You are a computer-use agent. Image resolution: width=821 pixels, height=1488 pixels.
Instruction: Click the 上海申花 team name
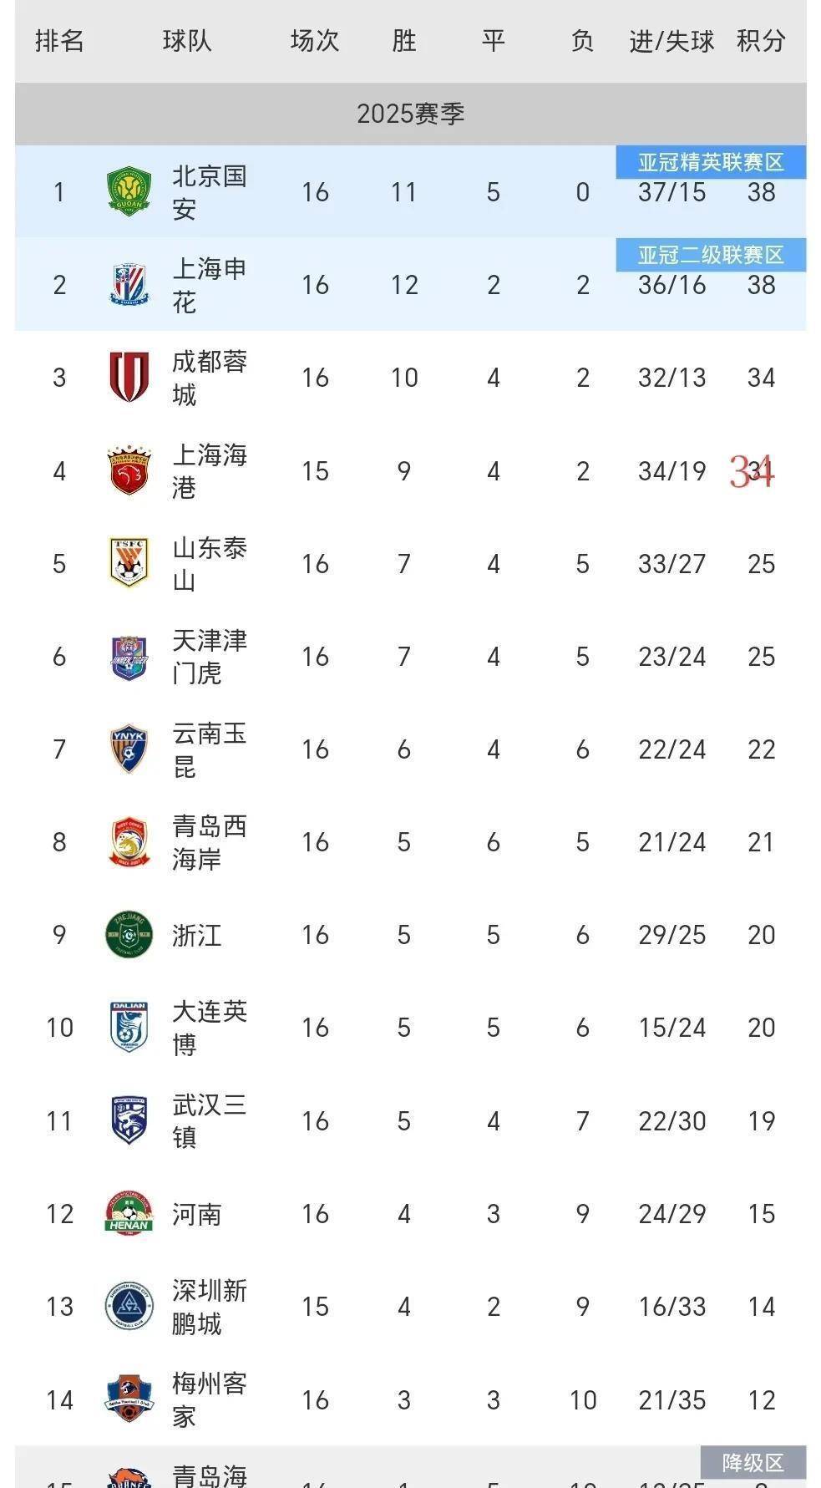click(x=209, y=285)
